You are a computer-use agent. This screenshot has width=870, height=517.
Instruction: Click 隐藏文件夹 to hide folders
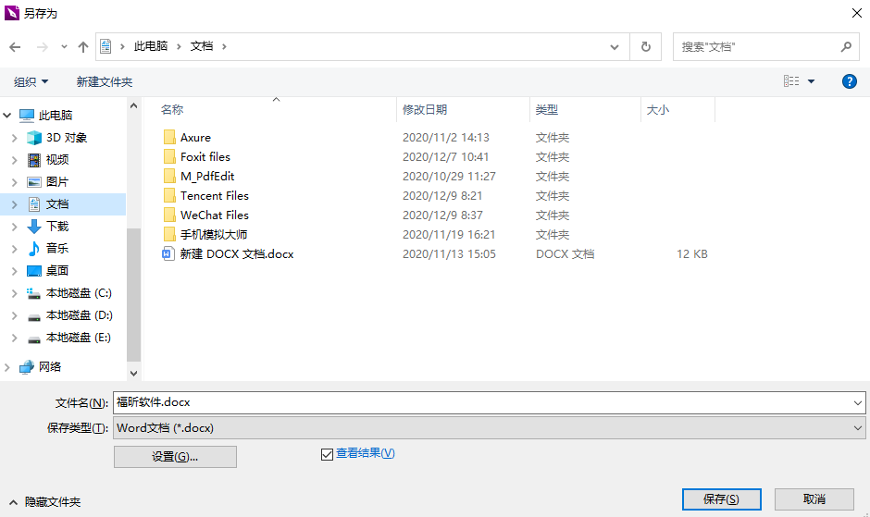click(x=53, y=502)
